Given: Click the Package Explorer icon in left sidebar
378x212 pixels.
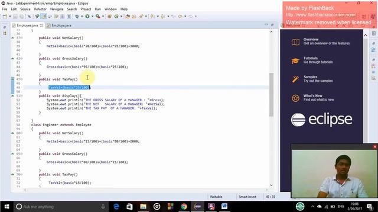Looking at the screenshot, I should 5,34.
